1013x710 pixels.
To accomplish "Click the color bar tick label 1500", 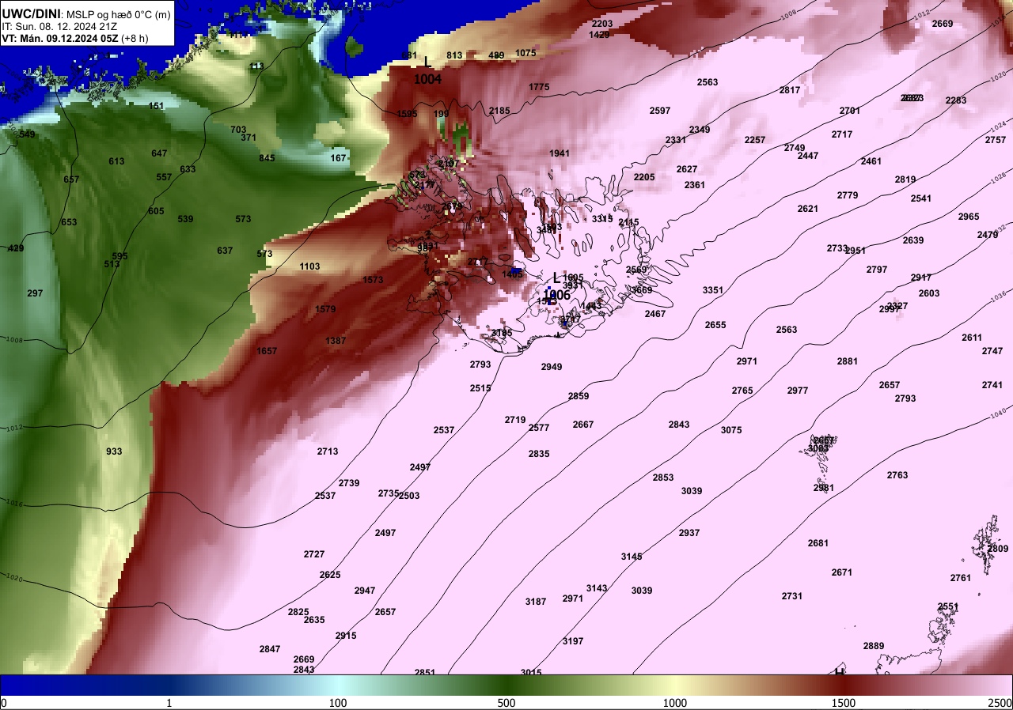I will click(844, 703).
